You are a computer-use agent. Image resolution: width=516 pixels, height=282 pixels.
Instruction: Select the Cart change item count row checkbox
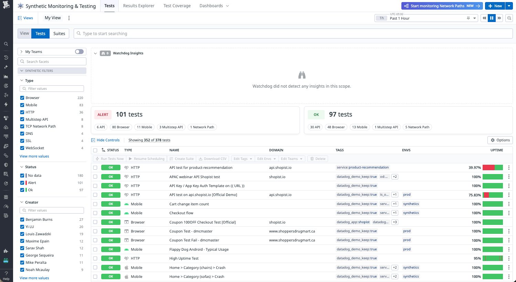pos(95,204)
